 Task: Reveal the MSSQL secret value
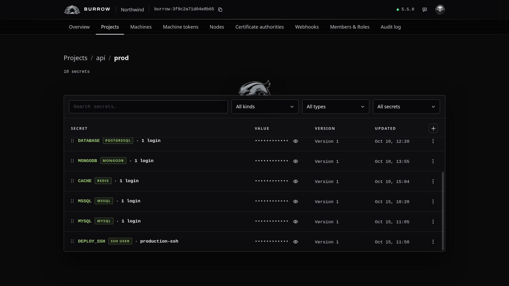click(x=296, y=202)
